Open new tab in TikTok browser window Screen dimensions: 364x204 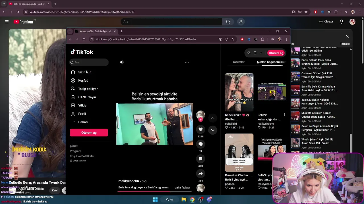121,31
